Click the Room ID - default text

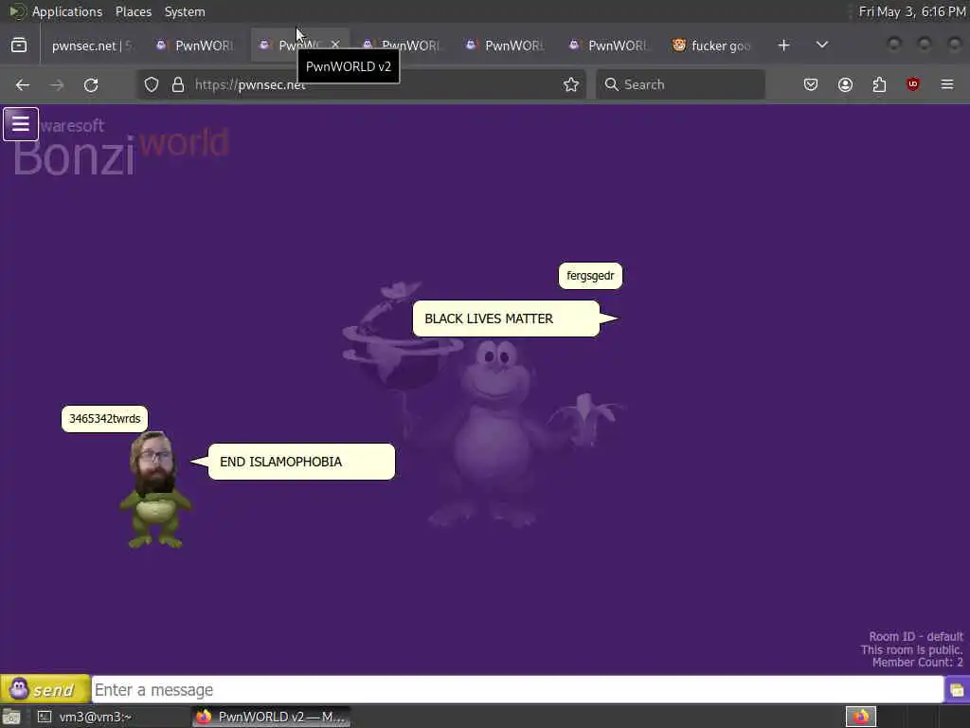pos(916,636)
